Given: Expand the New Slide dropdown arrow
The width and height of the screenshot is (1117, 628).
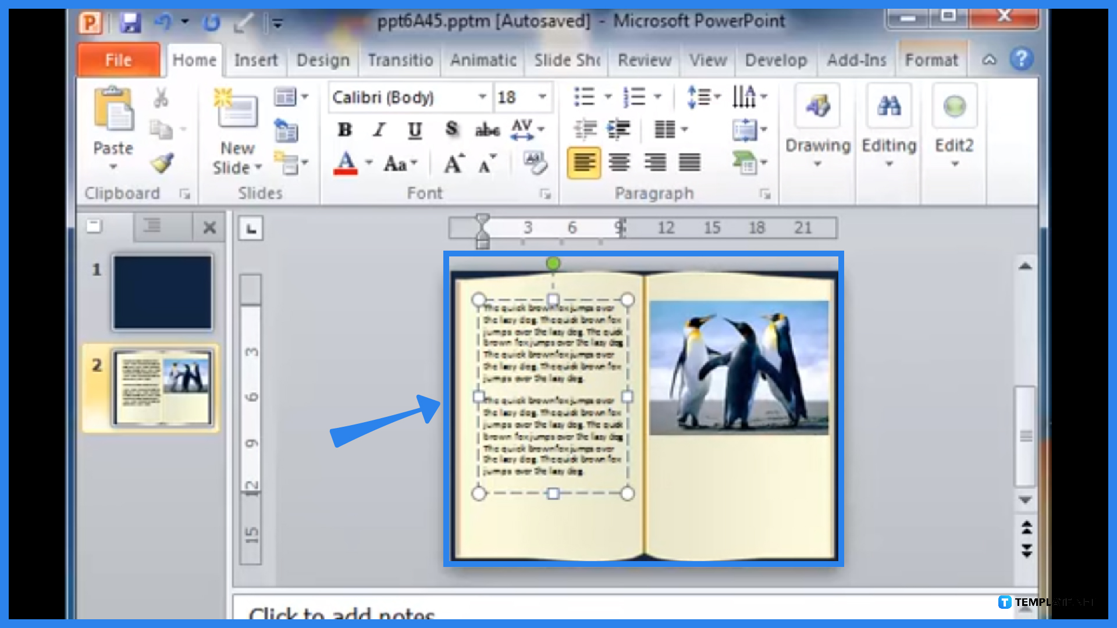Looking at the screenshot, I should [256, 167].
